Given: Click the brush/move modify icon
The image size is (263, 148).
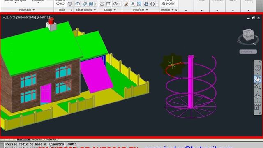Looking at the screenshot, I should (126, 4).
